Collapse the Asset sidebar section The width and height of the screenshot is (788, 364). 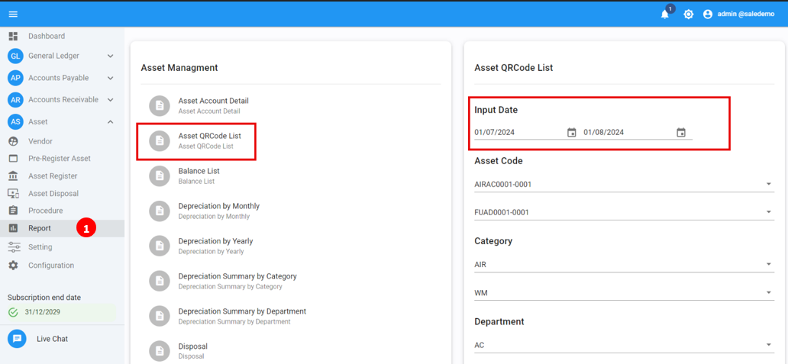tap(110, 122)
